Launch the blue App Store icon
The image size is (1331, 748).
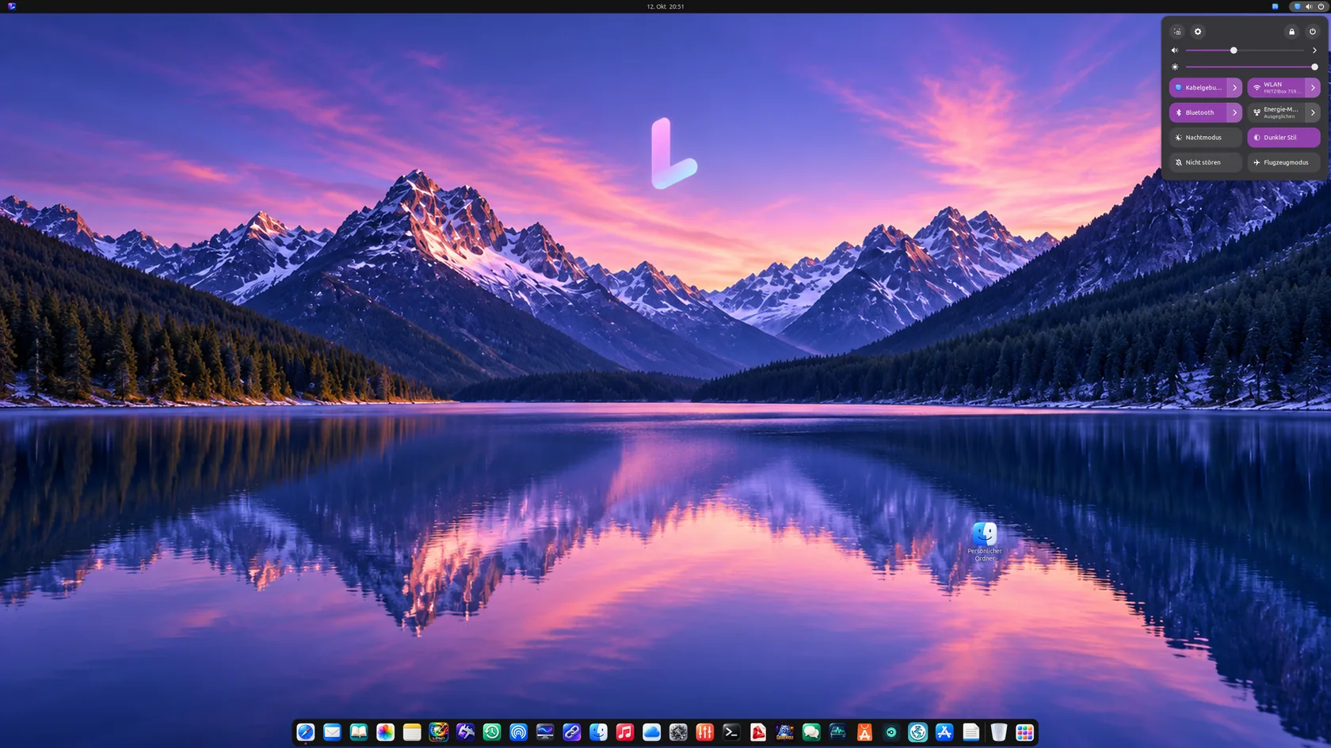coord(944,732)
